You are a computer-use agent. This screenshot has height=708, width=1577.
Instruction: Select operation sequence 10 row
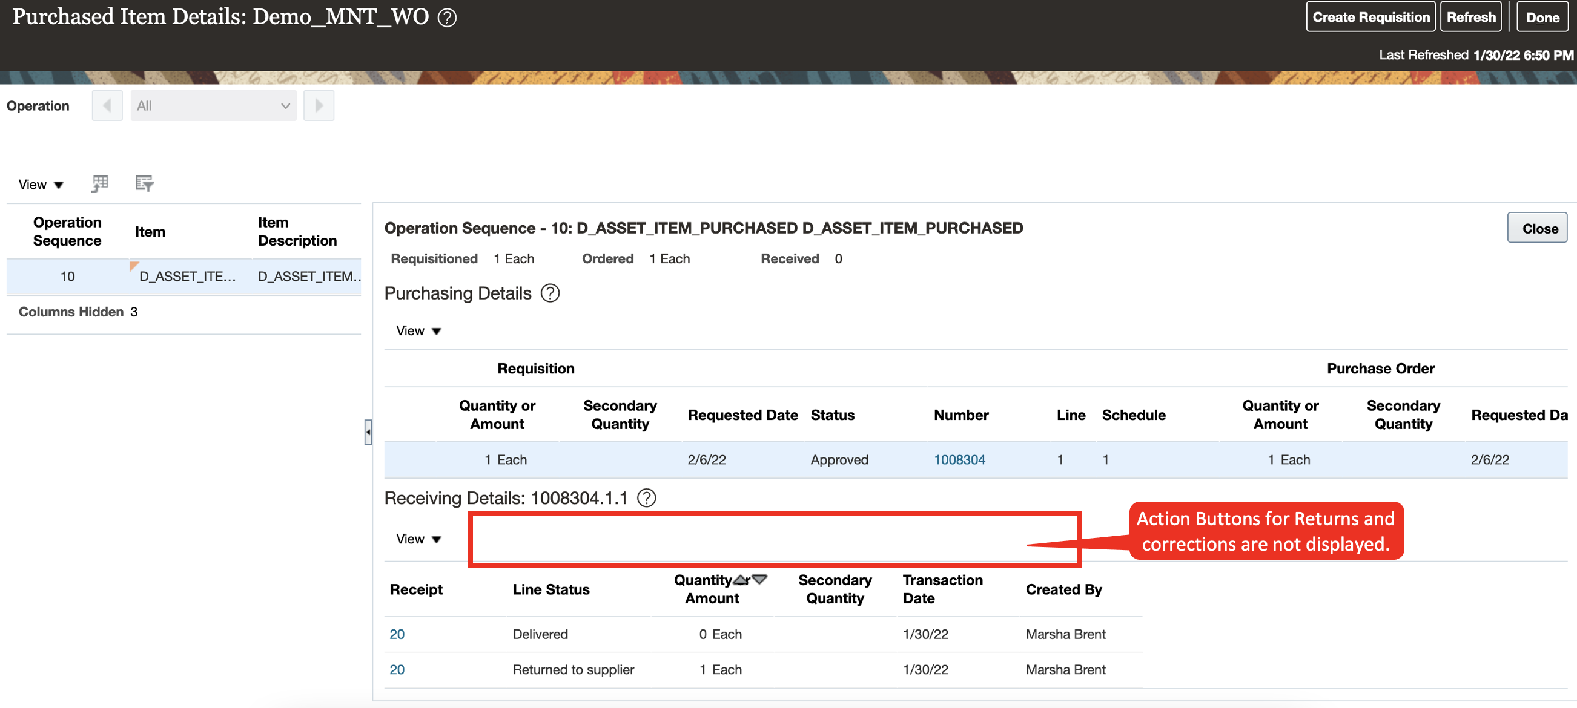click(67, 276)
